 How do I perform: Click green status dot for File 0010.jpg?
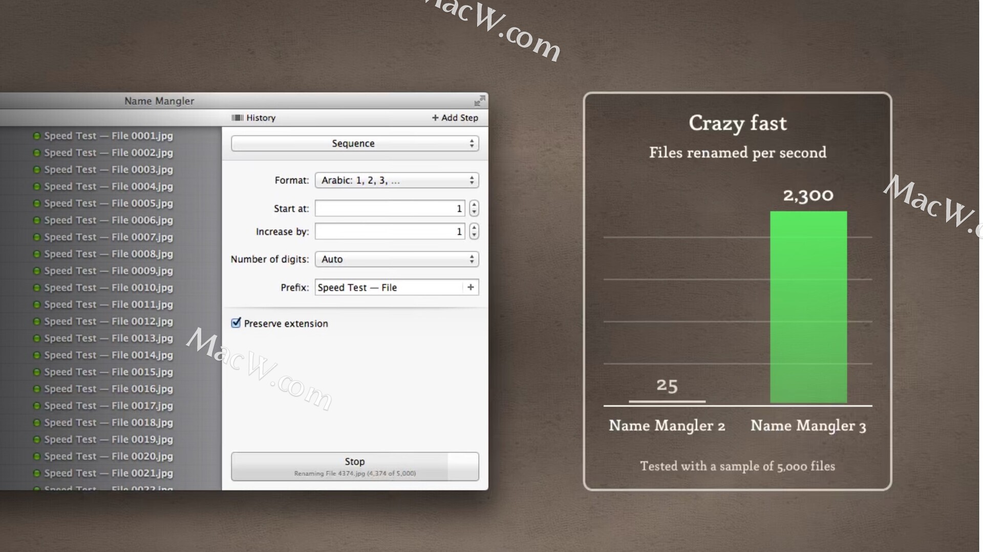(x=37, y=288)
